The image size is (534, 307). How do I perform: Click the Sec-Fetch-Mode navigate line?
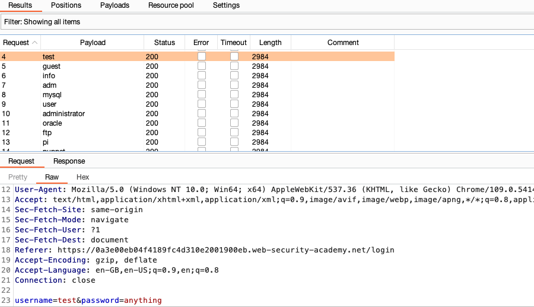(x=72, y=220)
